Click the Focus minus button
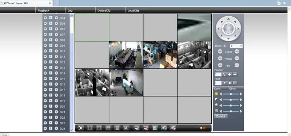The width and height of the screenshot is (291, 136). click(237, 58)
